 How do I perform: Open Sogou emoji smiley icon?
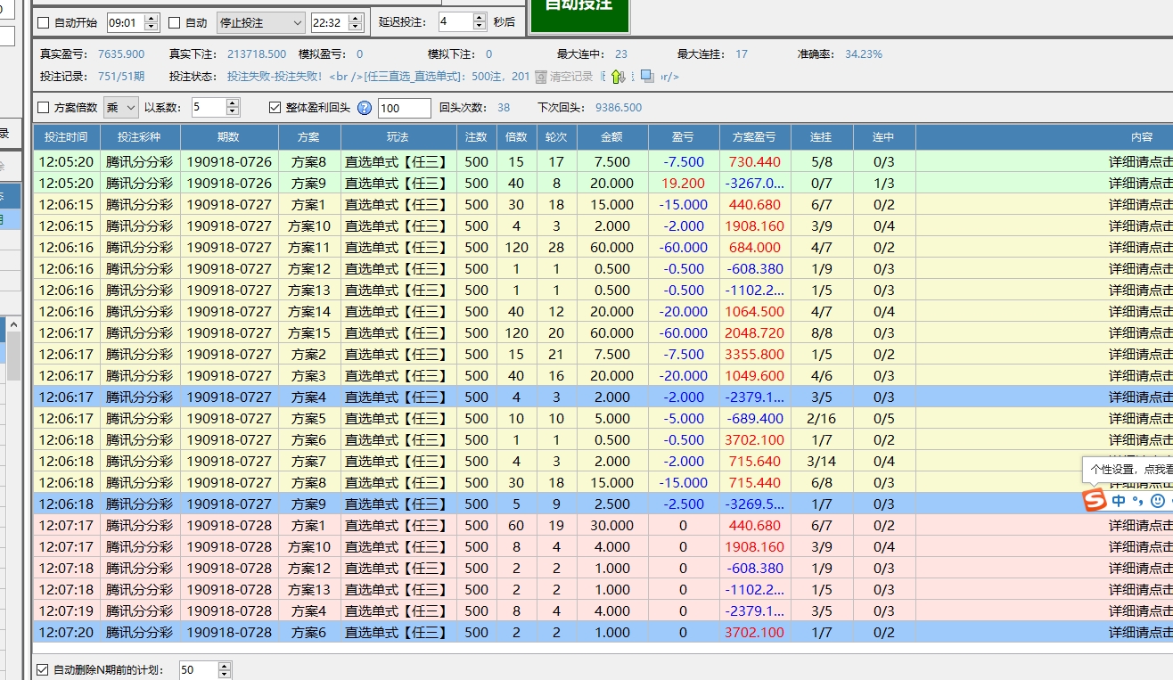pyautogui.click(x=1158, y=501)
